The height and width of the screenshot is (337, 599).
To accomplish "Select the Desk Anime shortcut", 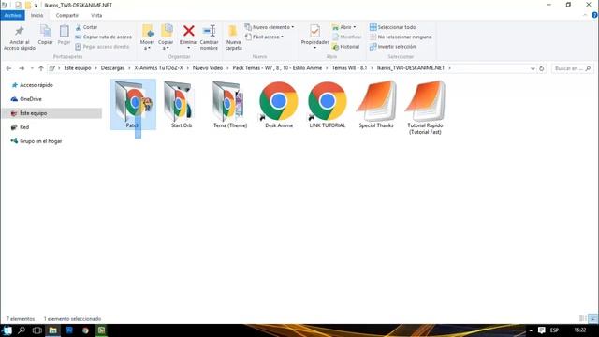I will click(279, 104).
